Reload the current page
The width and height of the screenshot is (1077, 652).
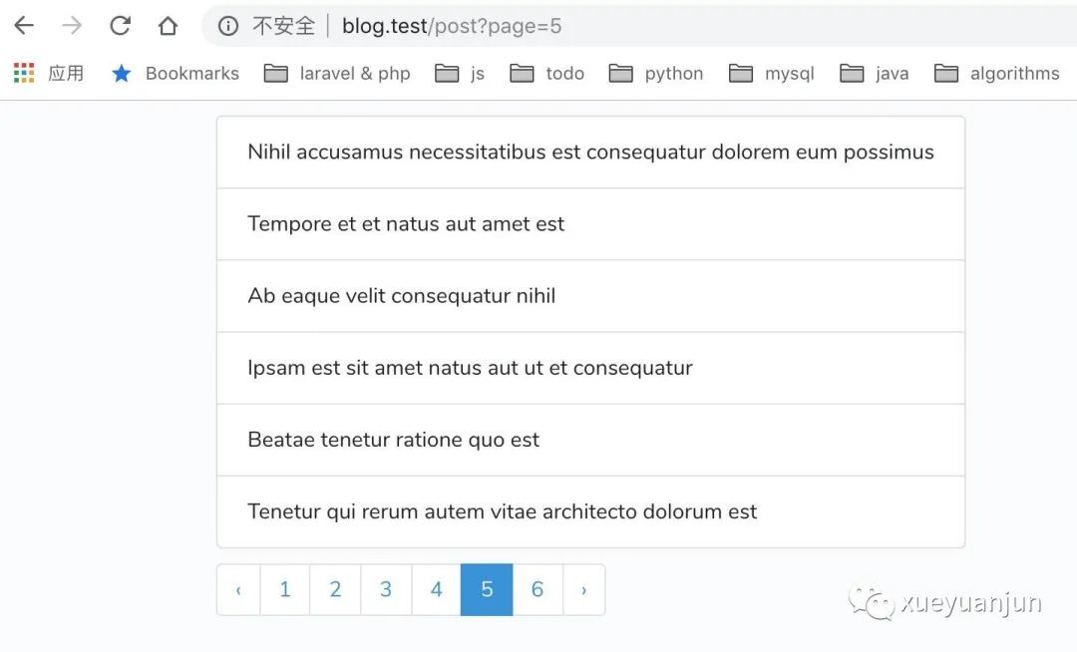tap(120, 26)
